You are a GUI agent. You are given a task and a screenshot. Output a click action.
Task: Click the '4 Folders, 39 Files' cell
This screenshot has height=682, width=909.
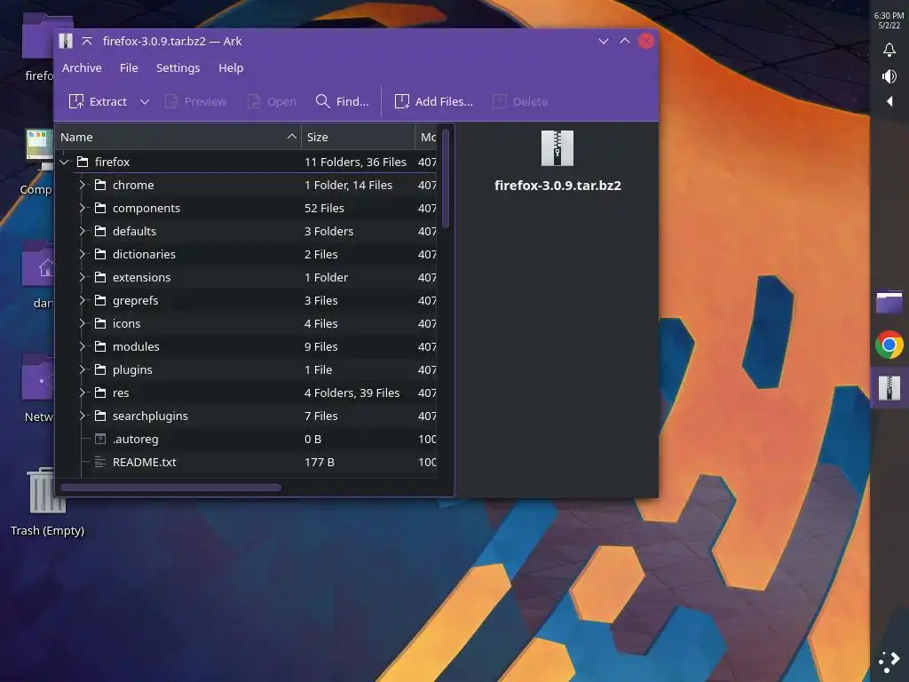(x=352, y=393)
